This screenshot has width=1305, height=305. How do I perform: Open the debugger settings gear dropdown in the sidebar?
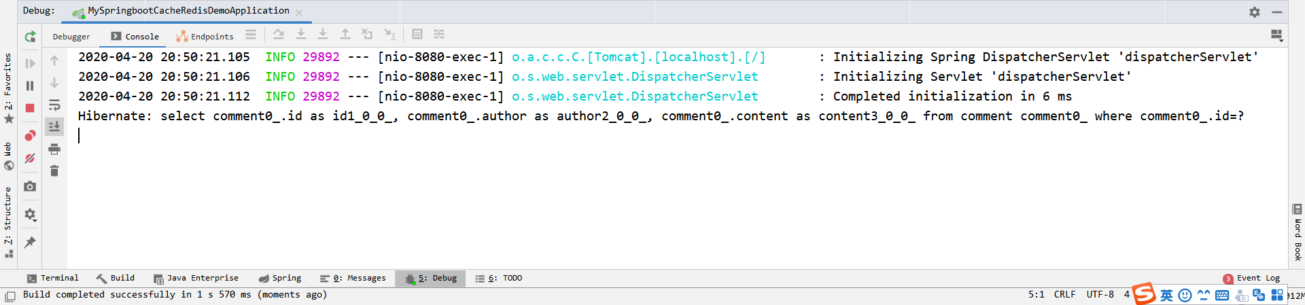point(30,215)
